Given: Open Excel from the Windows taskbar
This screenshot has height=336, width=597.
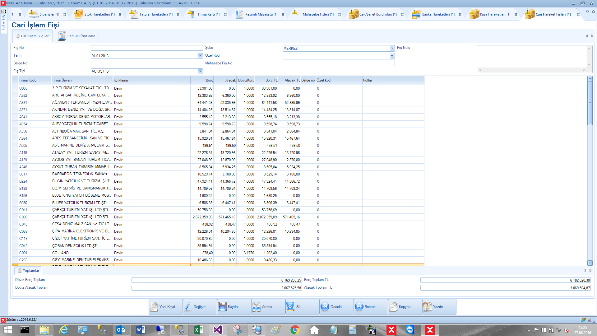Looking at the screenshot, I should coord(198,330).
